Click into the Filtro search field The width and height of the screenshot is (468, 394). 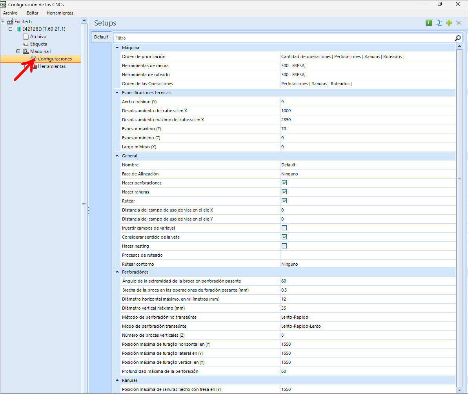coord(284,38)
